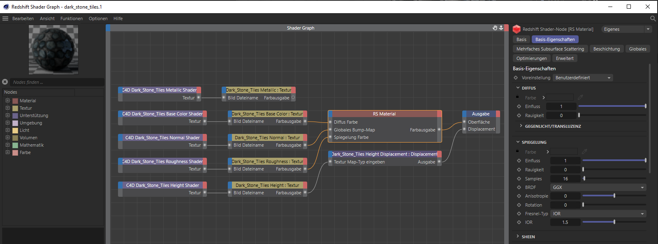Switch to the Basis tab
The width and height of the screenshot is (658, 244).
(x=521, y=39)
